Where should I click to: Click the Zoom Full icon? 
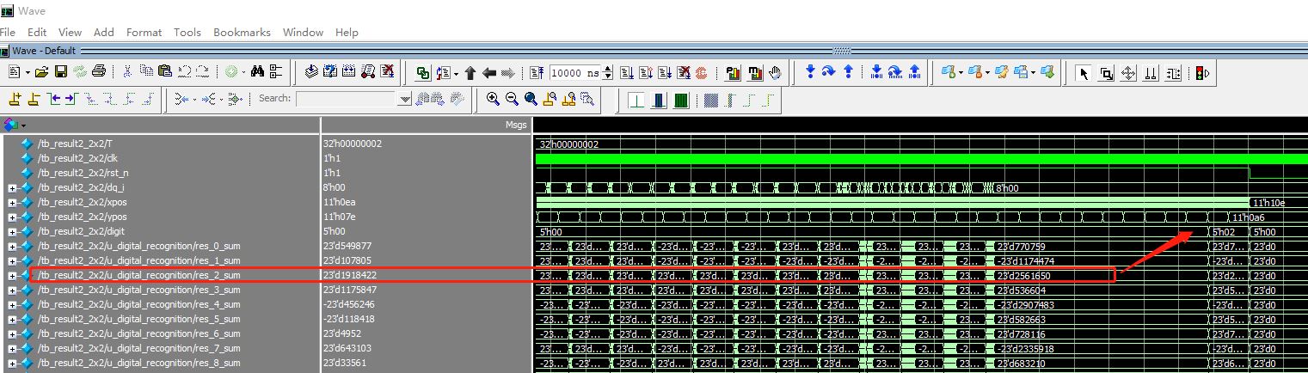531,99
